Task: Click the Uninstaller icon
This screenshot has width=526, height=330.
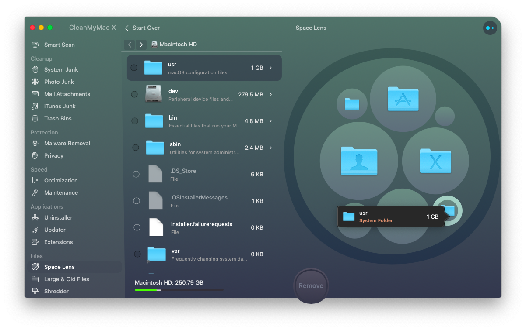Action: coord(35,217)
